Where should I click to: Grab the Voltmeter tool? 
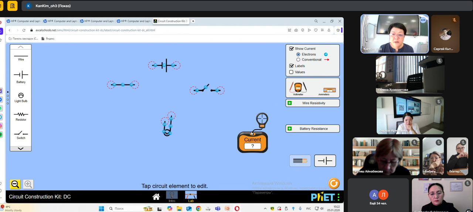click(298, 88)
